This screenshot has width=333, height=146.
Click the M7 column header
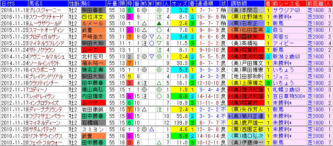coord(151,4)
